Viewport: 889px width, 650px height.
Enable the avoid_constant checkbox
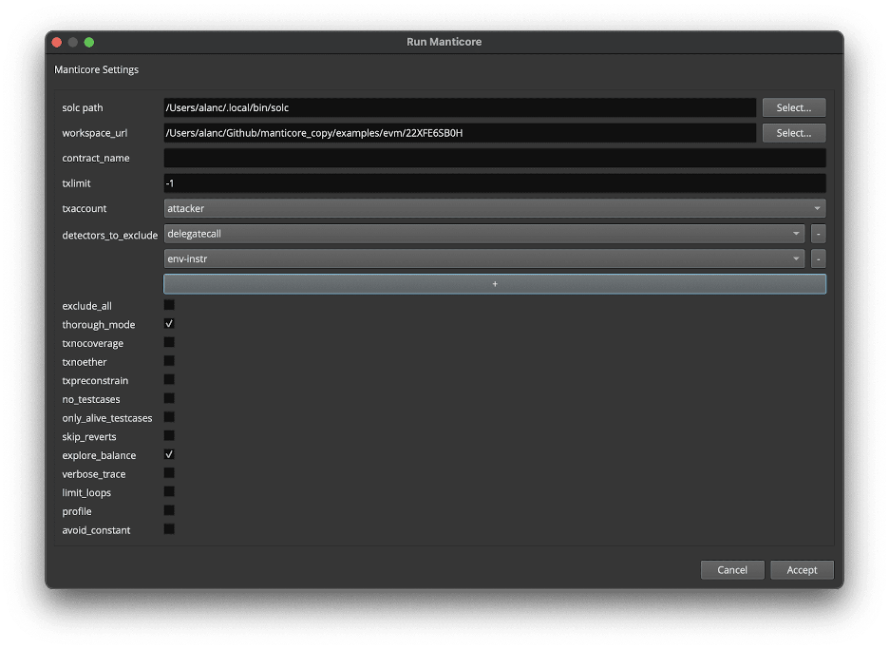click(169, 529)
